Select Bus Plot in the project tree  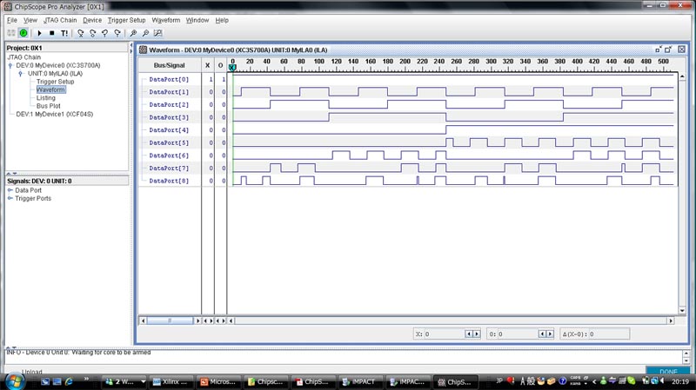(x=49, y=106)
